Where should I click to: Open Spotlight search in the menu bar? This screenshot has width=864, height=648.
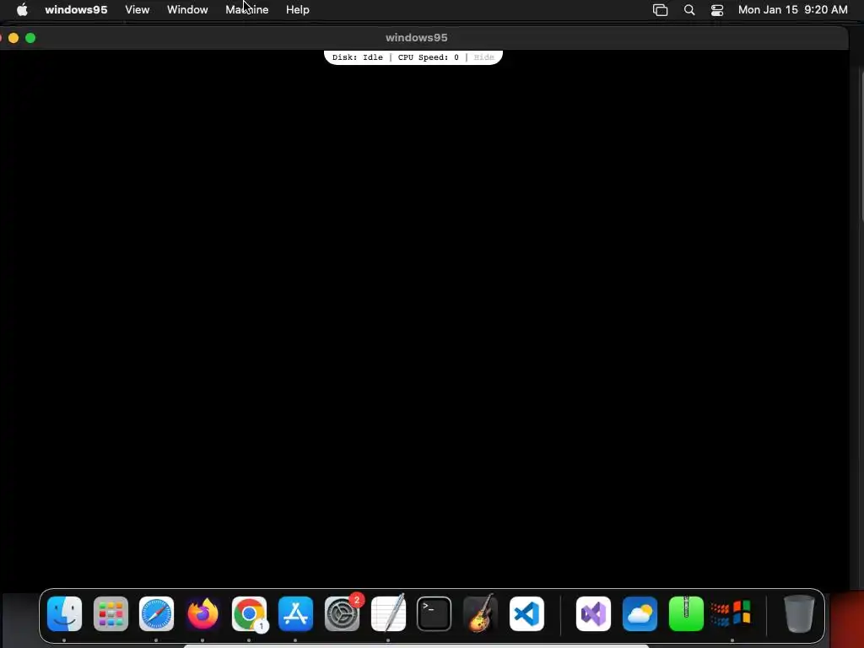[688, 10]
